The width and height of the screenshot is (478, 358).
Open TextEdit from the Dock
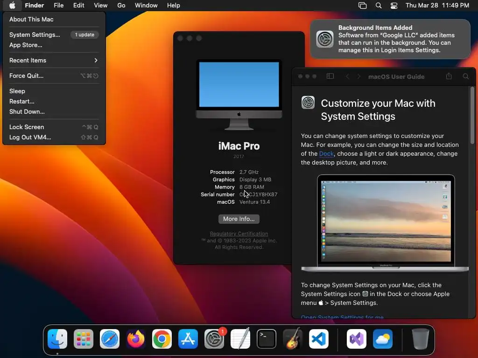click(x=240, y=339)
